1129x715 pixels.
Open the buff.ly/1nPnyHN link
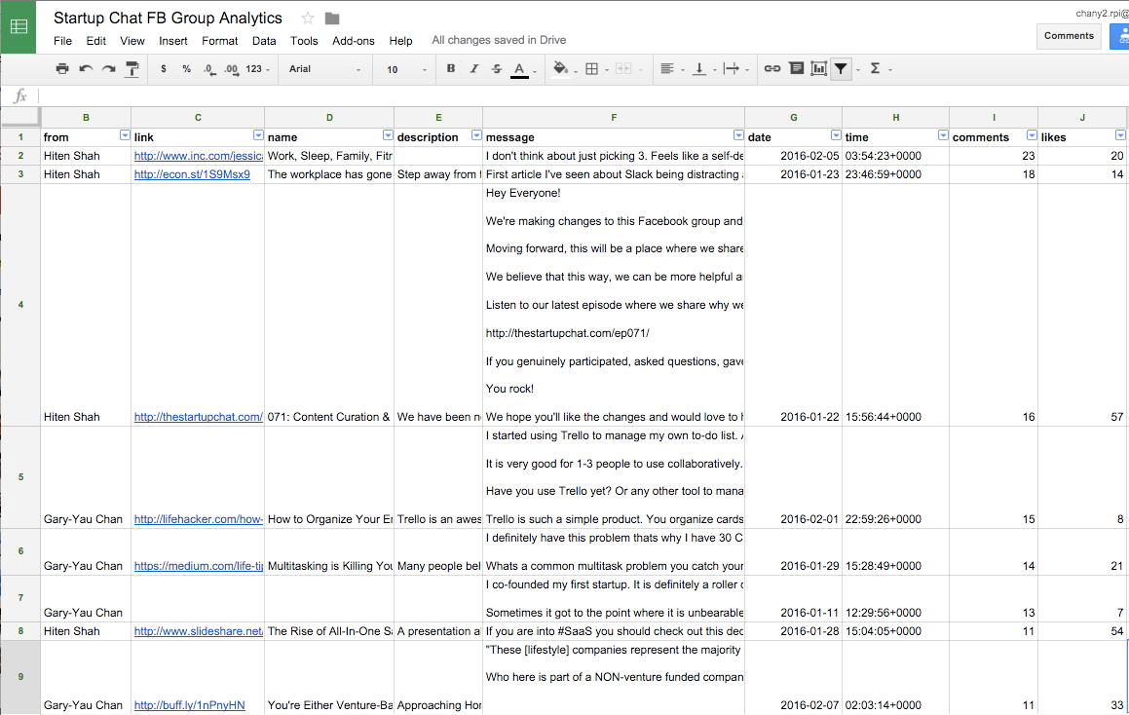click(x=189, y=705)
